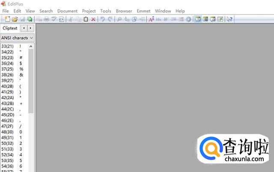
Task: Switch to the Cliptext tab
Action: [10, 28]
